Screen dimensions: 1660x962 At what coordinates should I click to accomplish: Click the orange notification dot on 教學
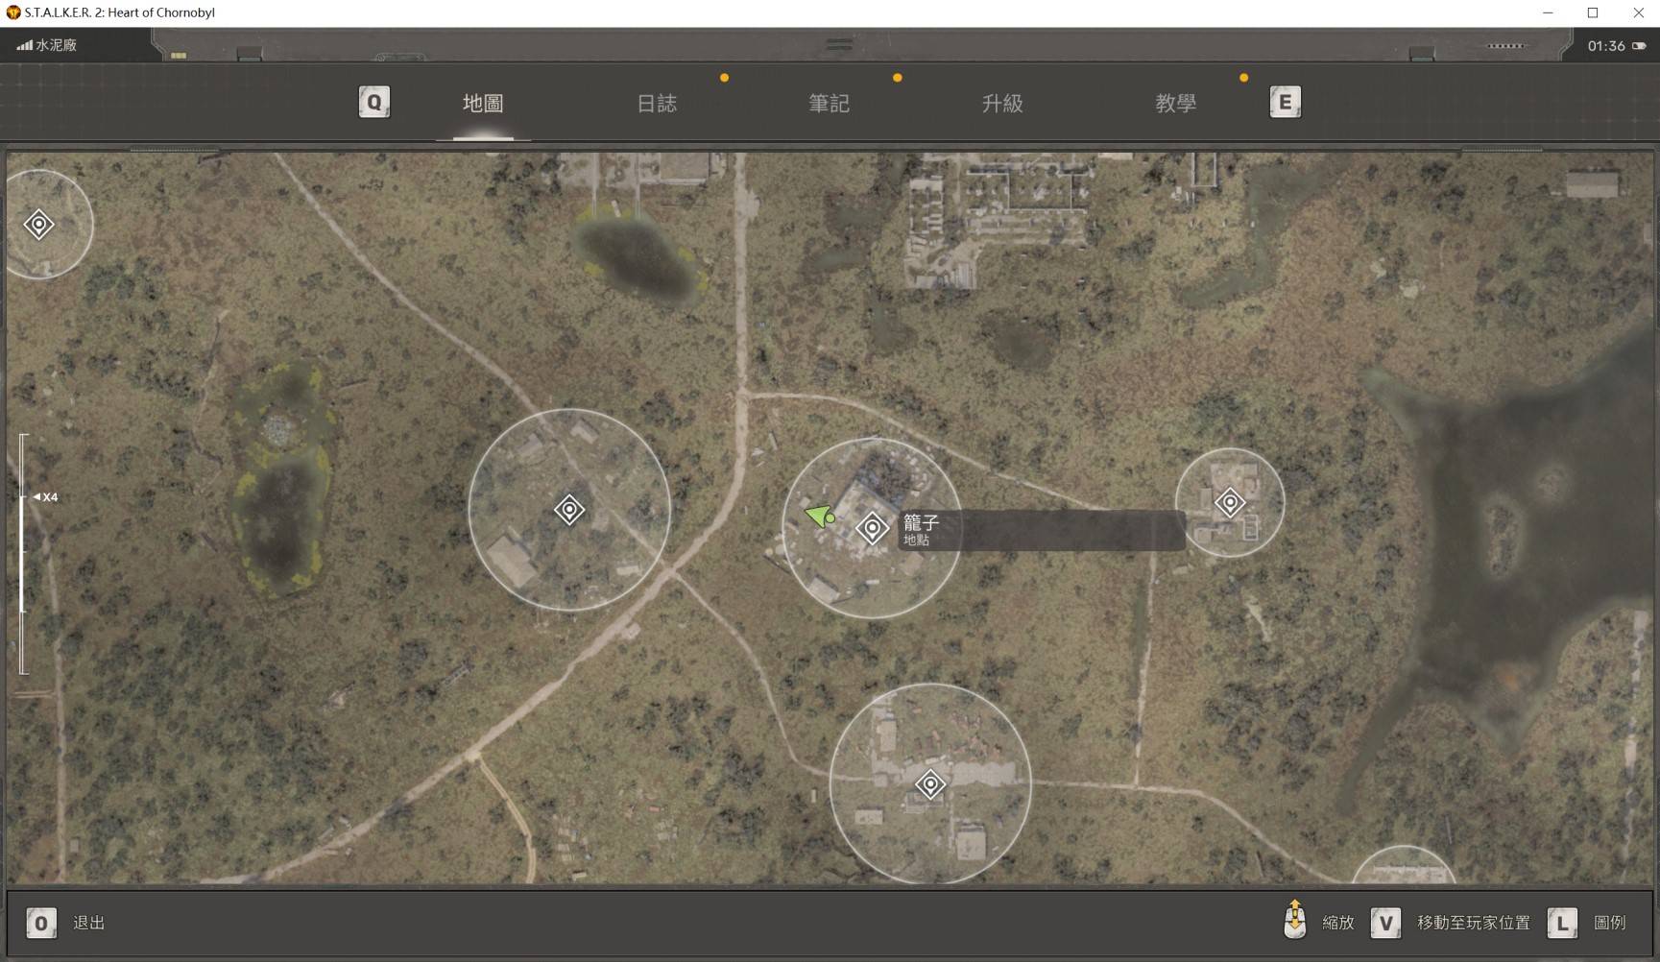1243,78
